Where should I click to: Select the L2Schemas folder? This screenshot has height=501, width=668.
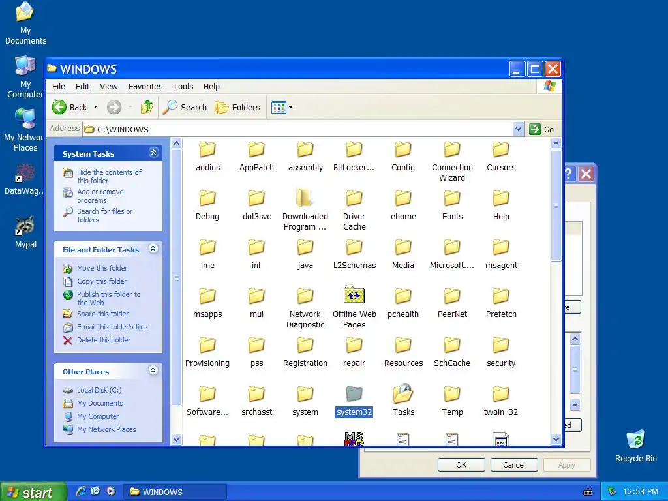tap(354, 254)
